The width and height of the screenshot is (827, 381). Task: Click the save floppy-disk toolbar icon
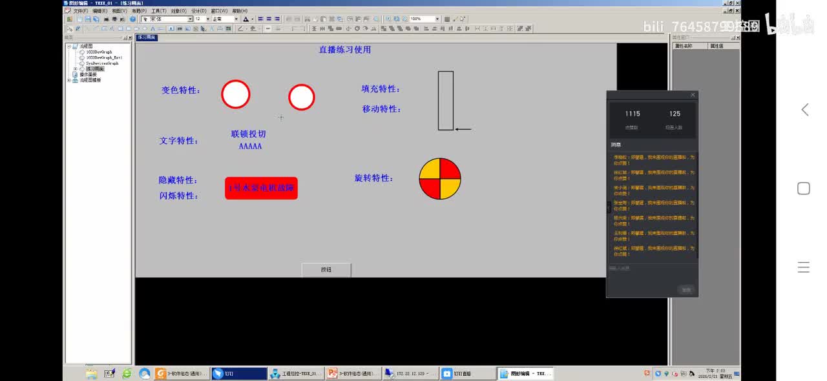(88, 19)
